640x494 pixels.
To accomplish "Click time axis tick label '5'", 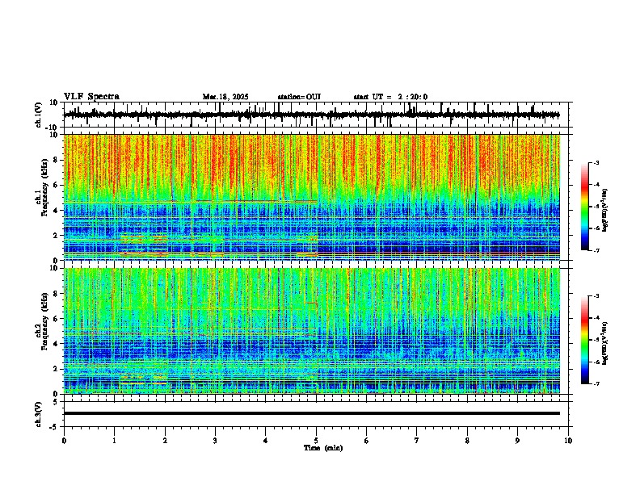I will pyautogui.click(x=316, y=441).
